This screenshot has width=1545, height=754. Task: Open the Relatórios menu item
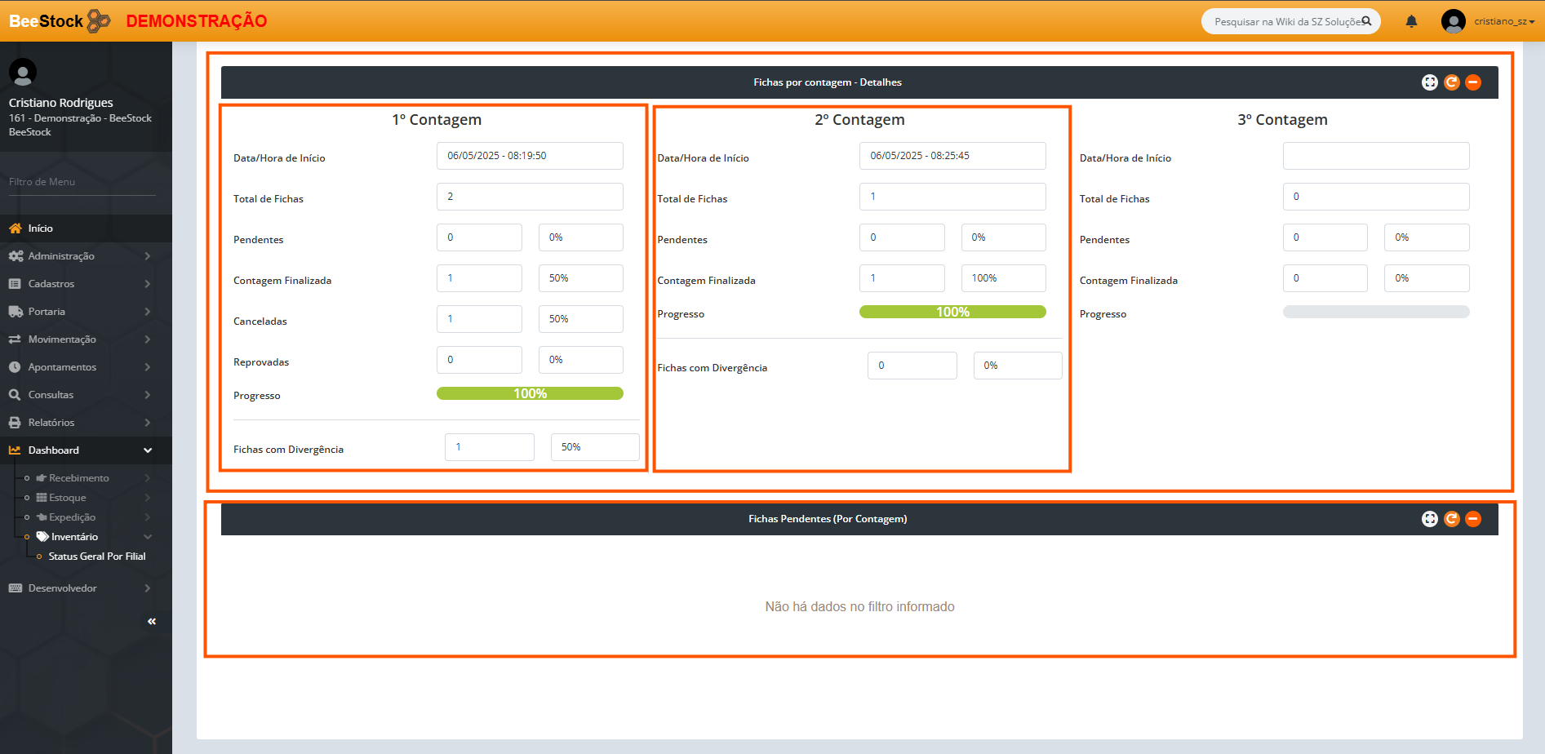[51, 423]
